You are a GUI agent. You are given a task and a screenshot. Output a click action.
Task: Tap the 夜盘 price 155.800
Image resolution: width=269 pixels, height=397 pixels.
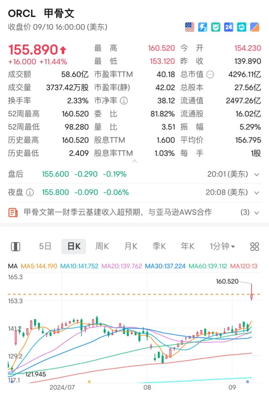55,193
